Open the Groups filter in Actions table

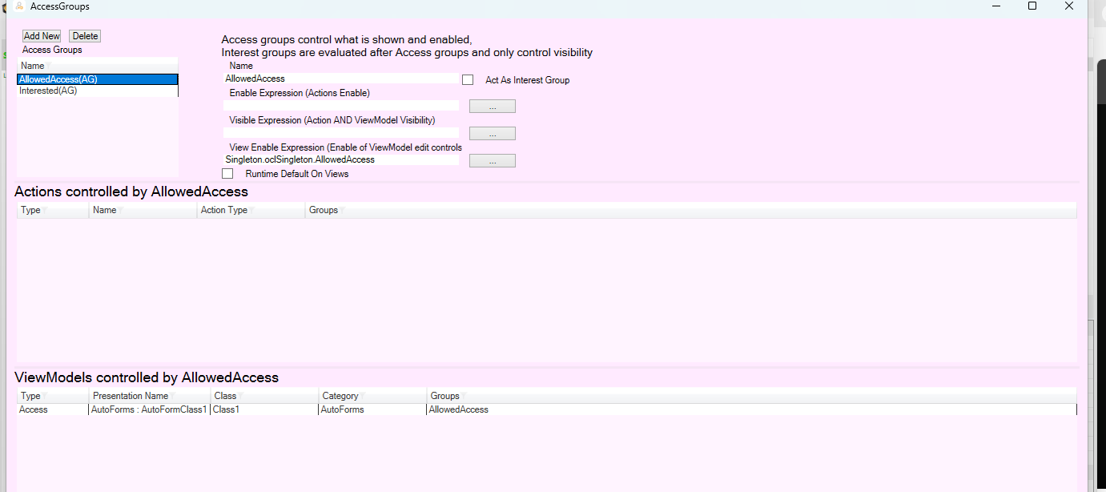(342, 210)
